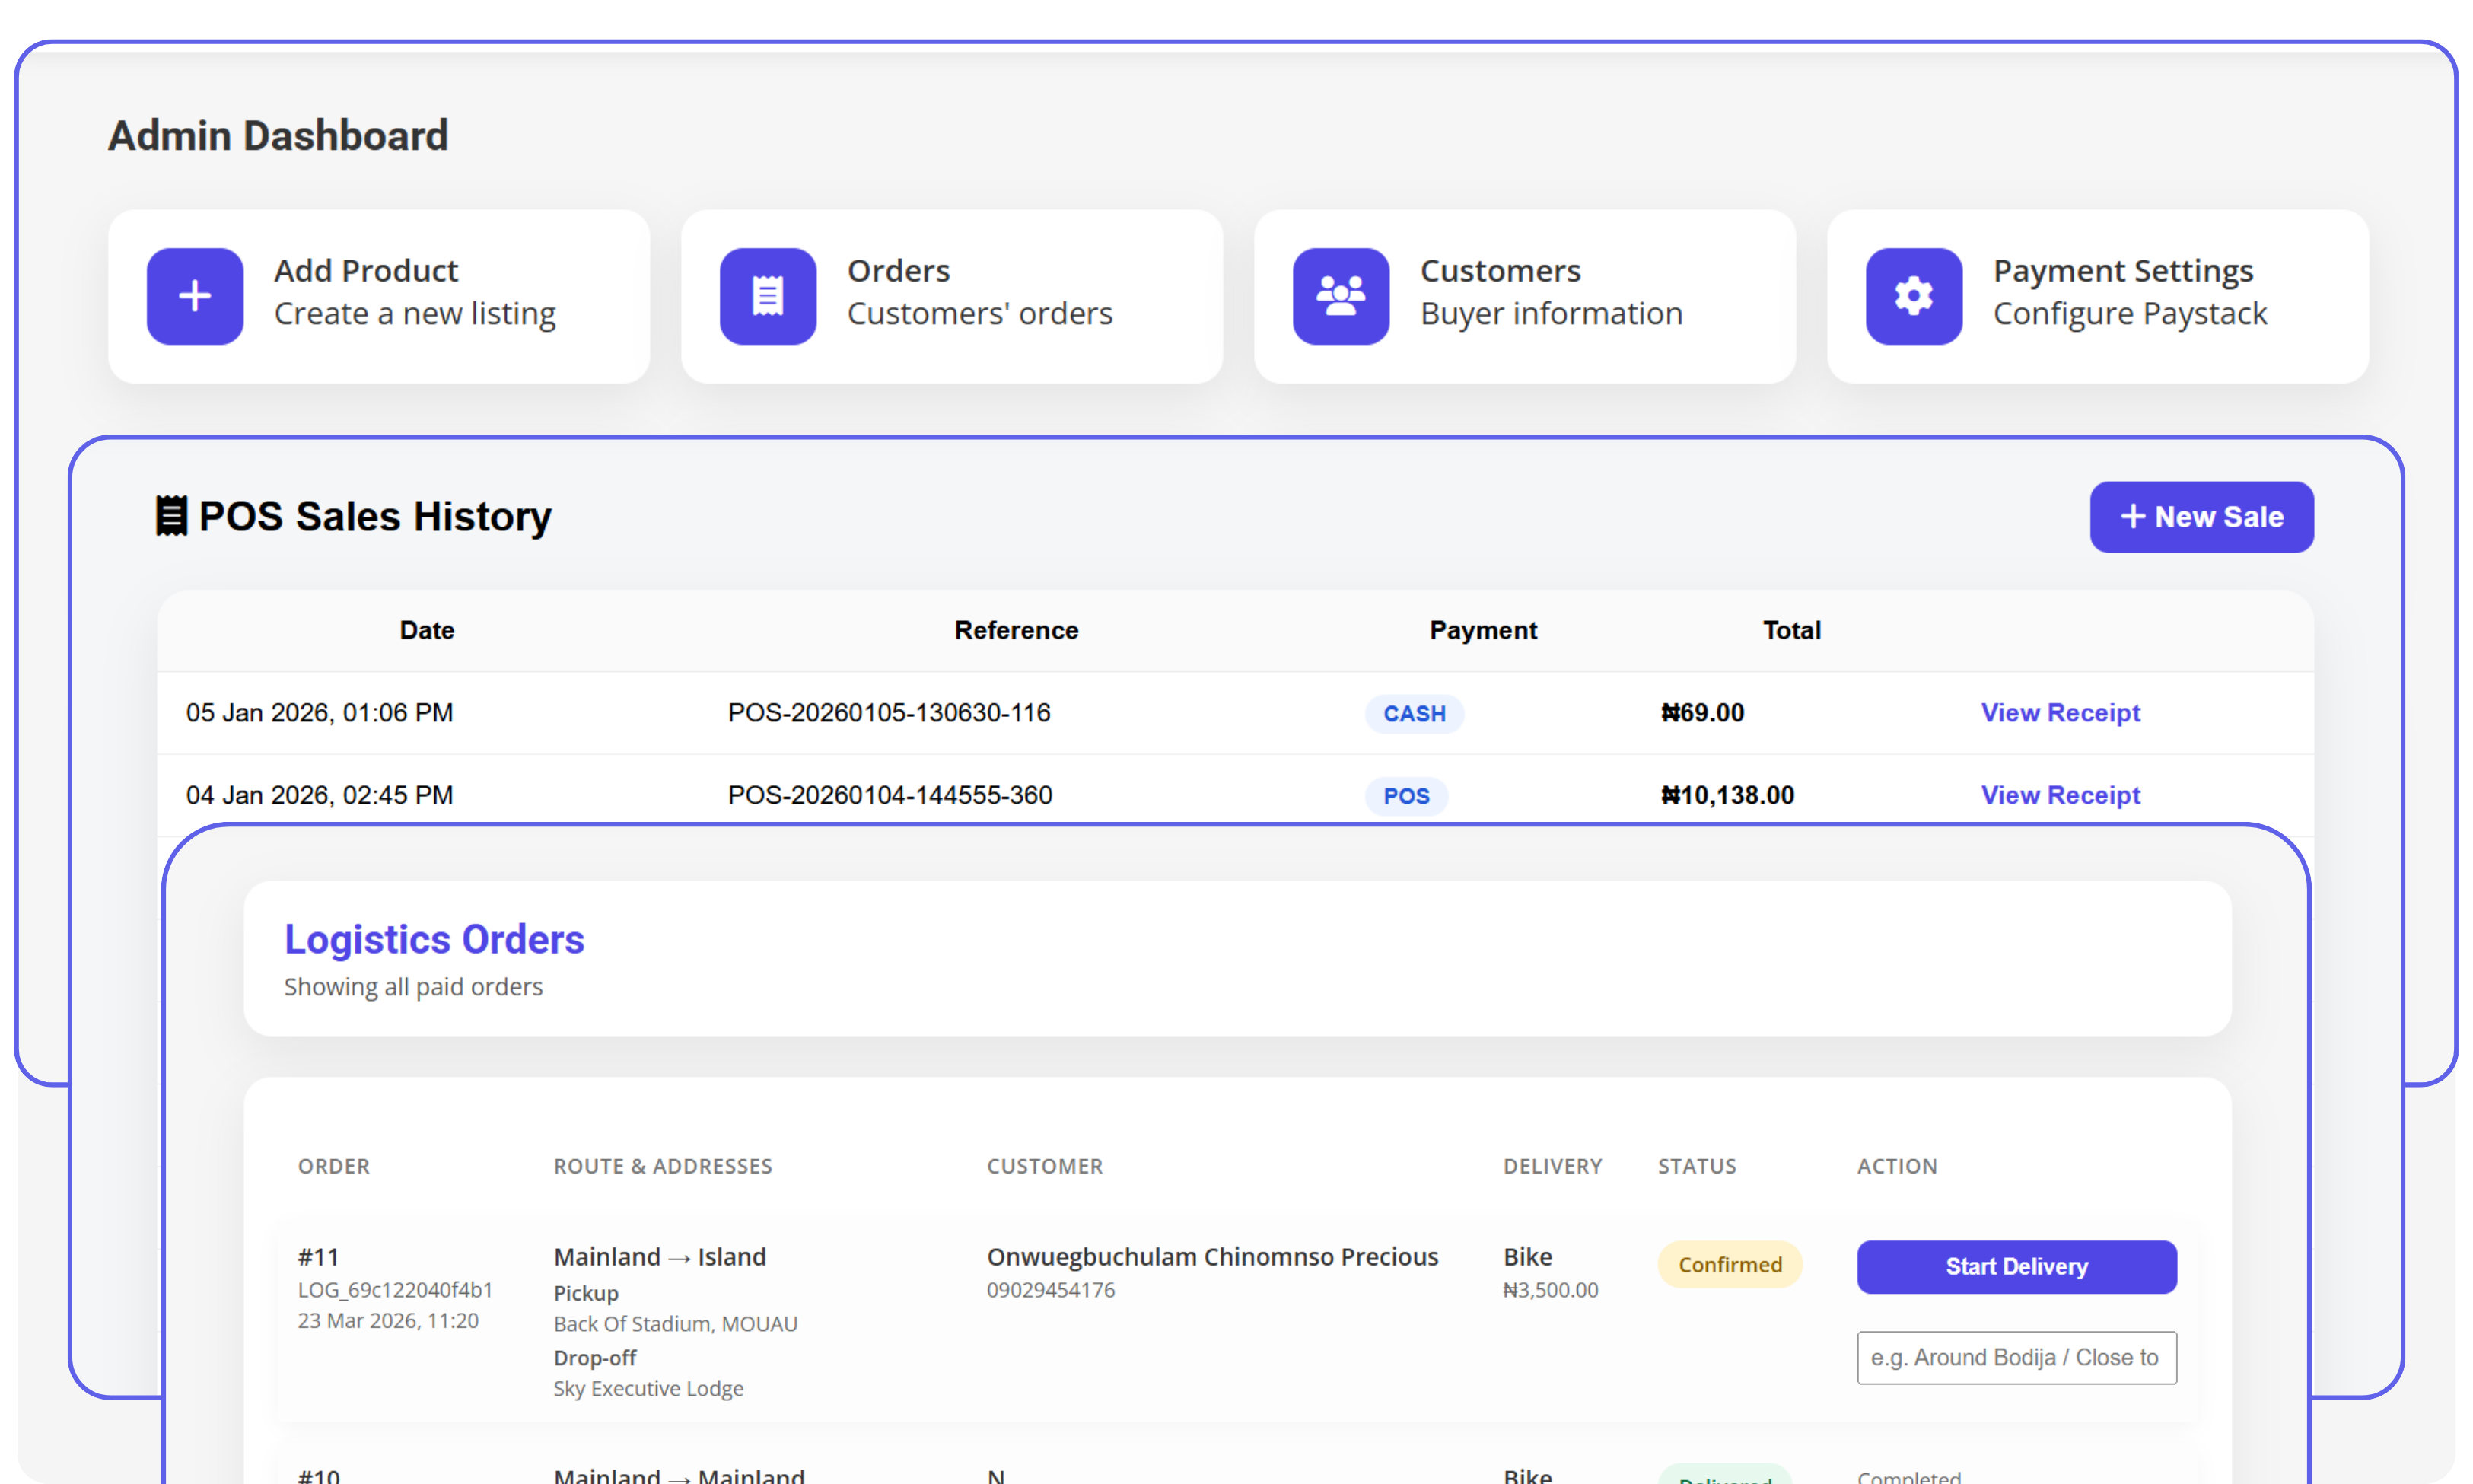Open Customers Buyer information text
The image size is (2473, 1484).
pyautogui.click(x=1552, y=313)
